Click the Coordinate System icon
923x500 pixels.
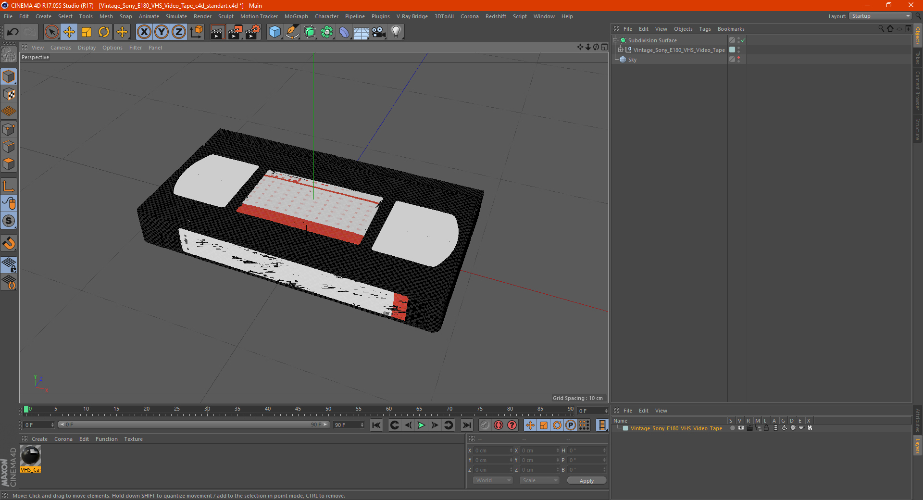tap(196, 32)
